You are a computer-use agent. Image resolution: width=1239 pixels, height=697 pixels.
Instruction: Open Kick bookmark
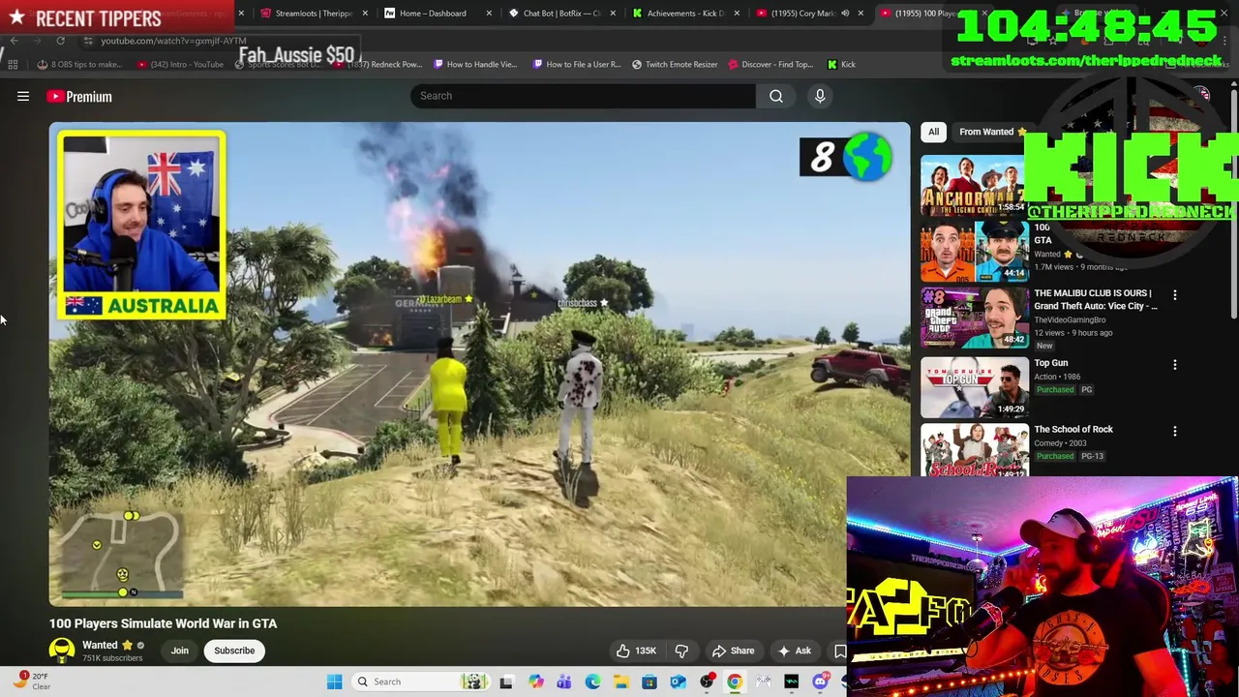[841, 64]
